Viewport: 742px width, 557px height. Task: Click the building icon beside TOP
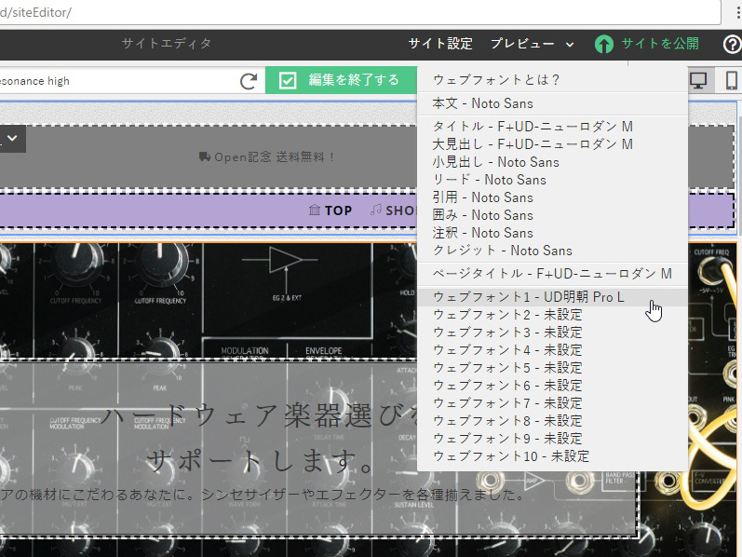(315, 210)
